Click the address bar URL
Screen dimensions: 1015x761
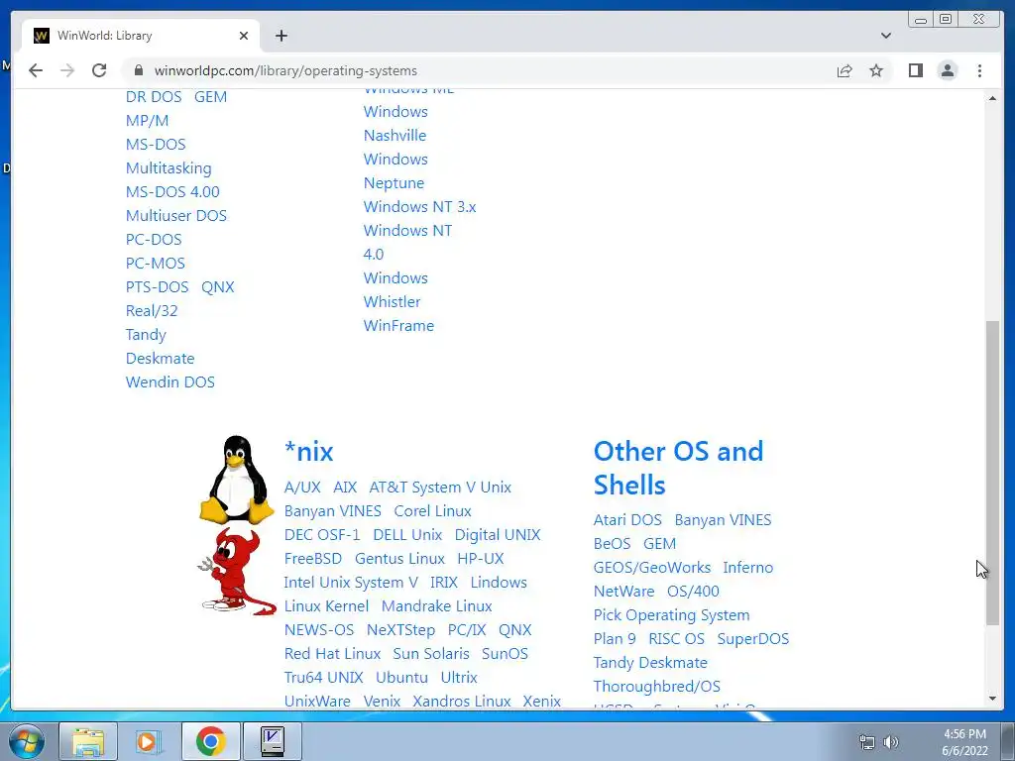[285, 70]
